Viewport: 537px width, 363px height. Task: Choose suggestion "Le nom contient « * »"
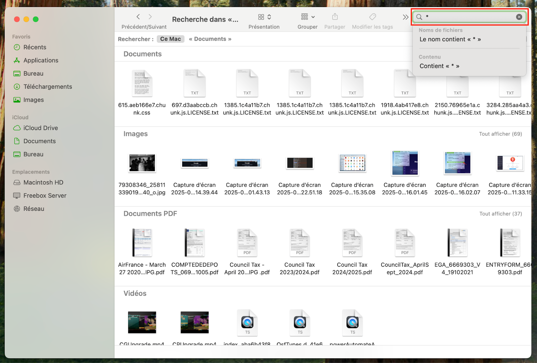point(450,39)
